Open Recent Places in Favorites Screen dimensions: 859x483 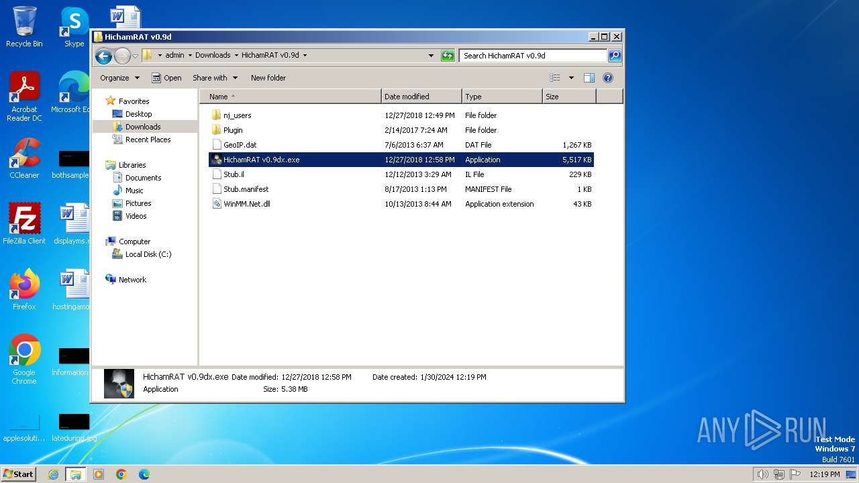point(148,140)
